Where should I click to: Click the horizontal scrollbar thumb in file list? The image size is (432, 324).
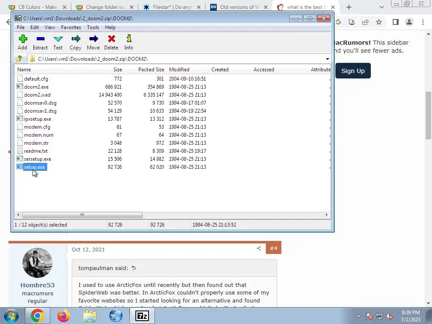82,215
